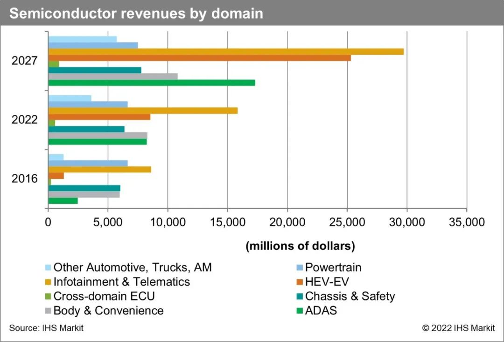This screenshot has width=504, height=342.
Task: Click the Chassis & Safety legend swatch
Action: click(300, 296)
